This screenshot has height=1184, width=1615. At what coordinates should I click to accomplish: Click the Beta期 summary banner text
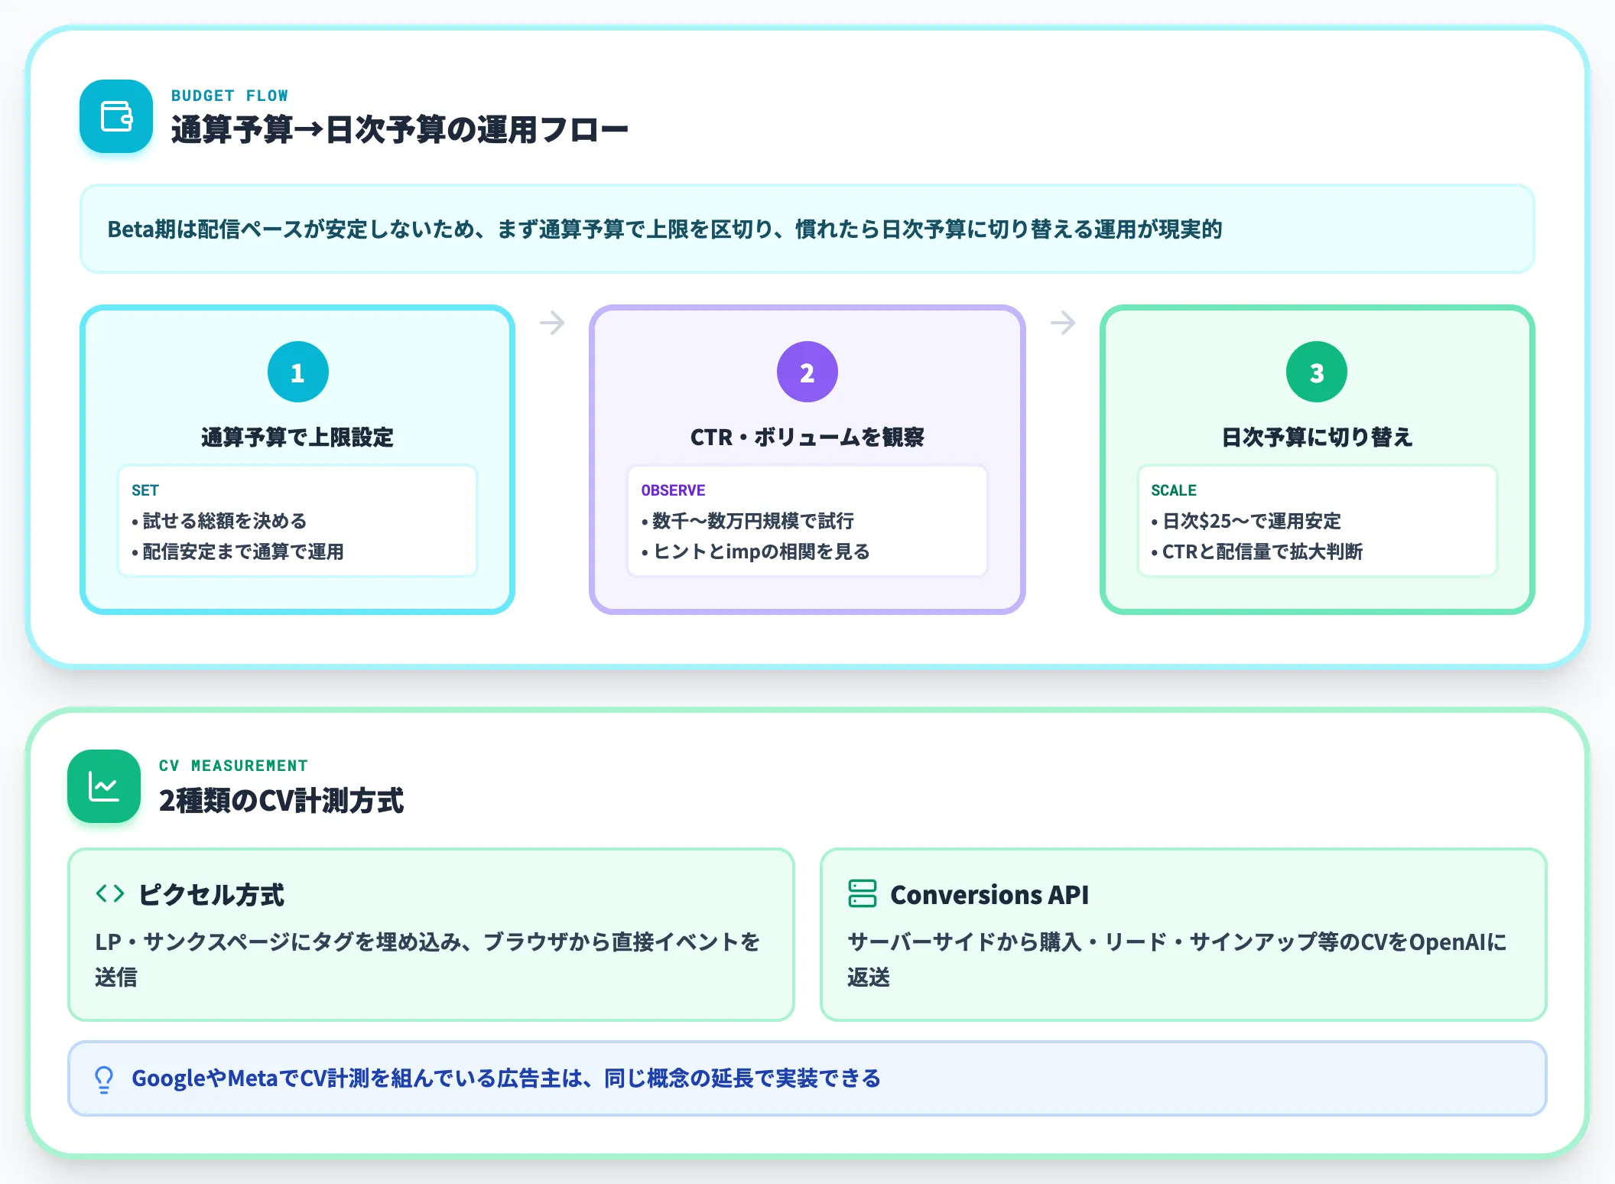click(x=665, y=229)
